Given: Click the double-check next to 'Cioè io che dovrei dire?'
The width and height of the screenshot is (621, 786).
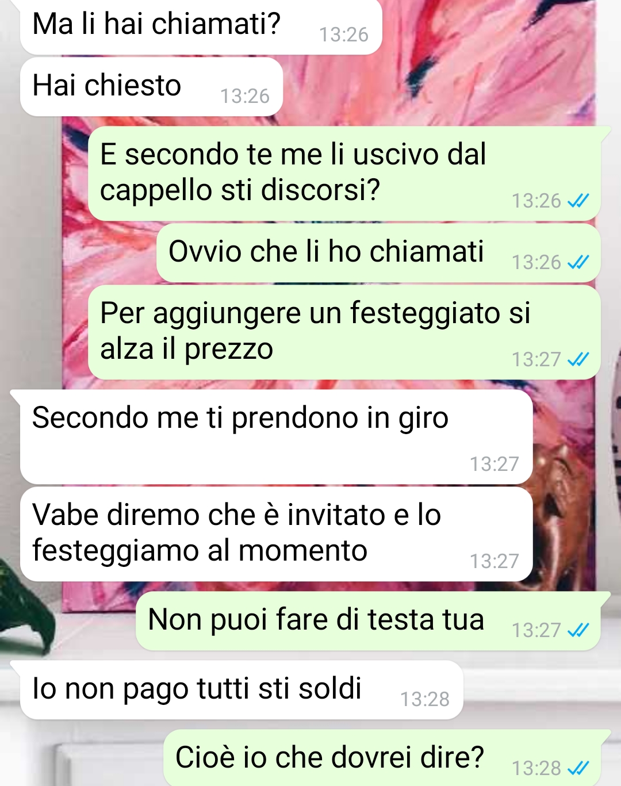Looking at the screenshot, I should click(x=578, y=768).
